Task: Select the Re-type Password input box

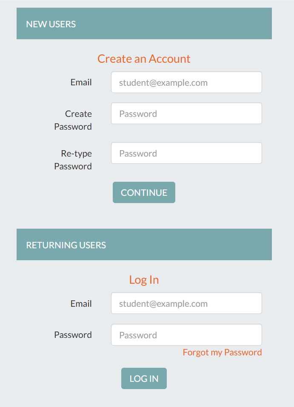Action: click(x=186, y=153)
